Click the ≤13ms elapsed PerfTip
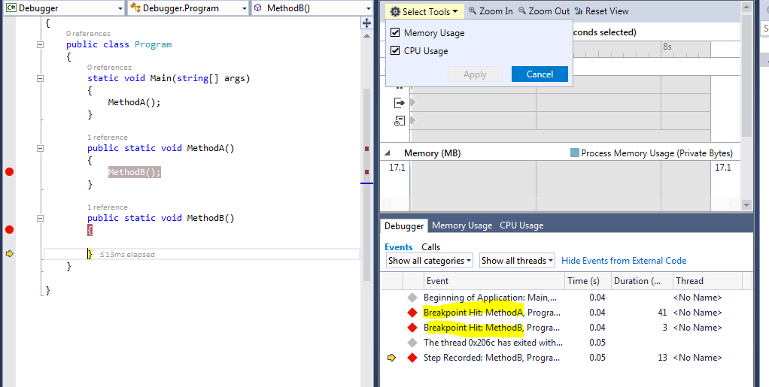This screenshot has height=387, width=769. click(x=127, y=254)
